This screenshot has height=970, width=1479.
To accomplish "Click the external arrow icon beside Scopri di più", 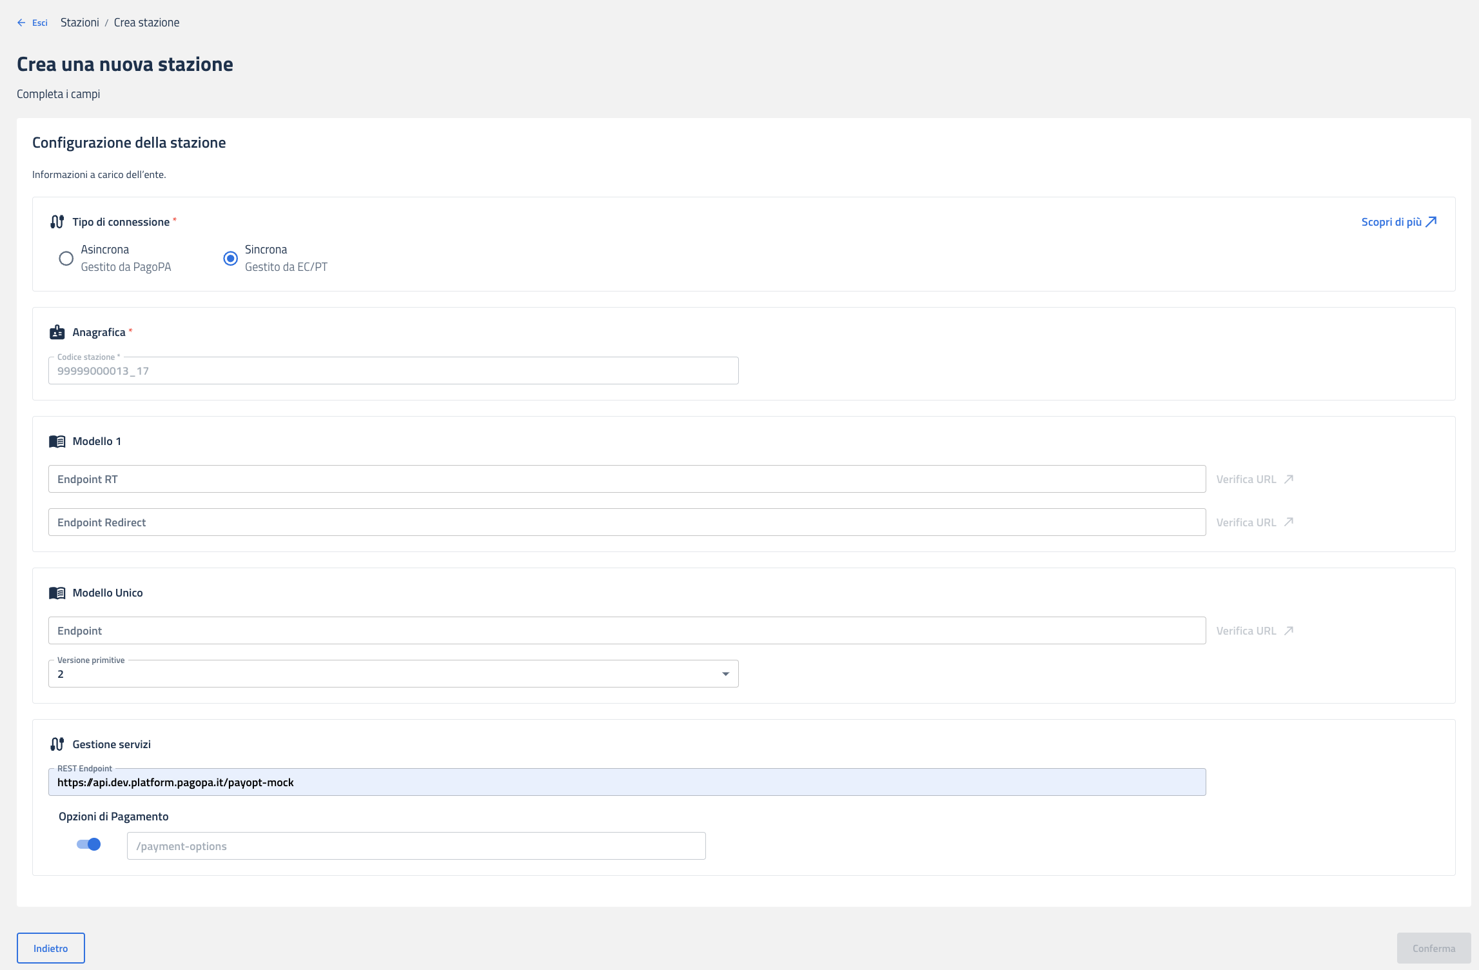I will click(1431, 222).
